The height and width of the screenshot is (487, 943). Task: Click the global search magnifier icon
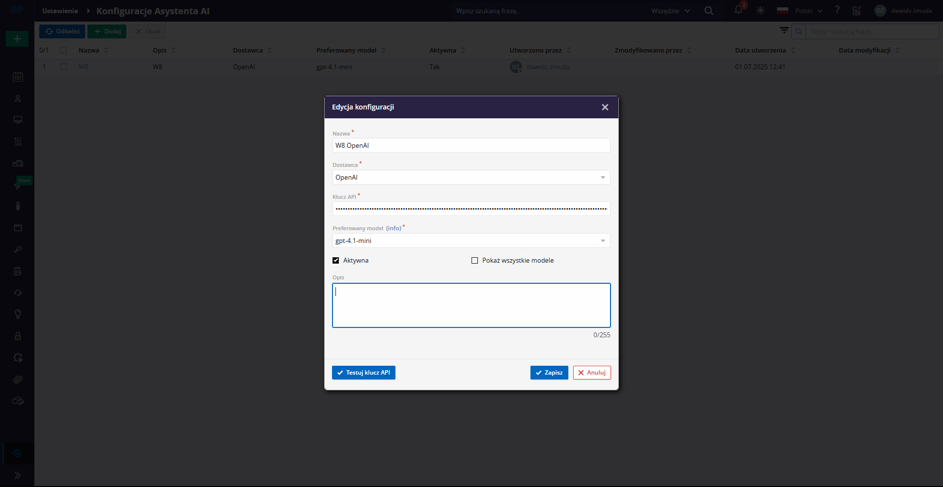(x=709, y=10)
